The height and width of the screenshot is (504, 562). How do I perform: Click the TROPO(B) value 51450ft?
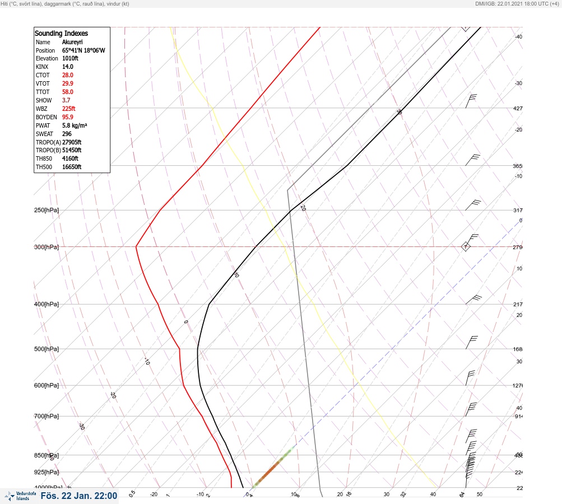[72, 150]
